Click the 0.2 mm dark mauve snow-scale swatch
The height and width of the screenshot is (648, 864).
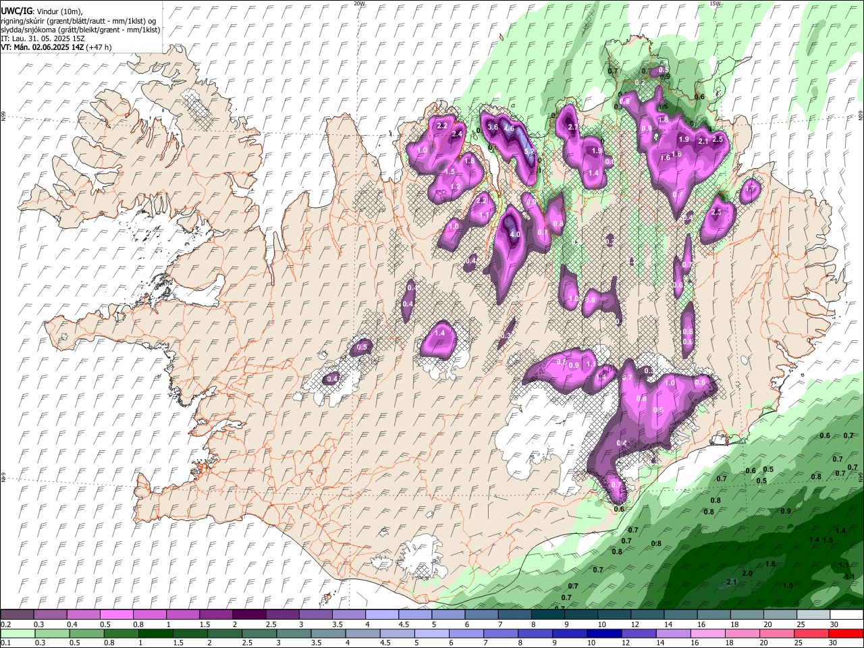pyautogui.click(x=17, y=614)
